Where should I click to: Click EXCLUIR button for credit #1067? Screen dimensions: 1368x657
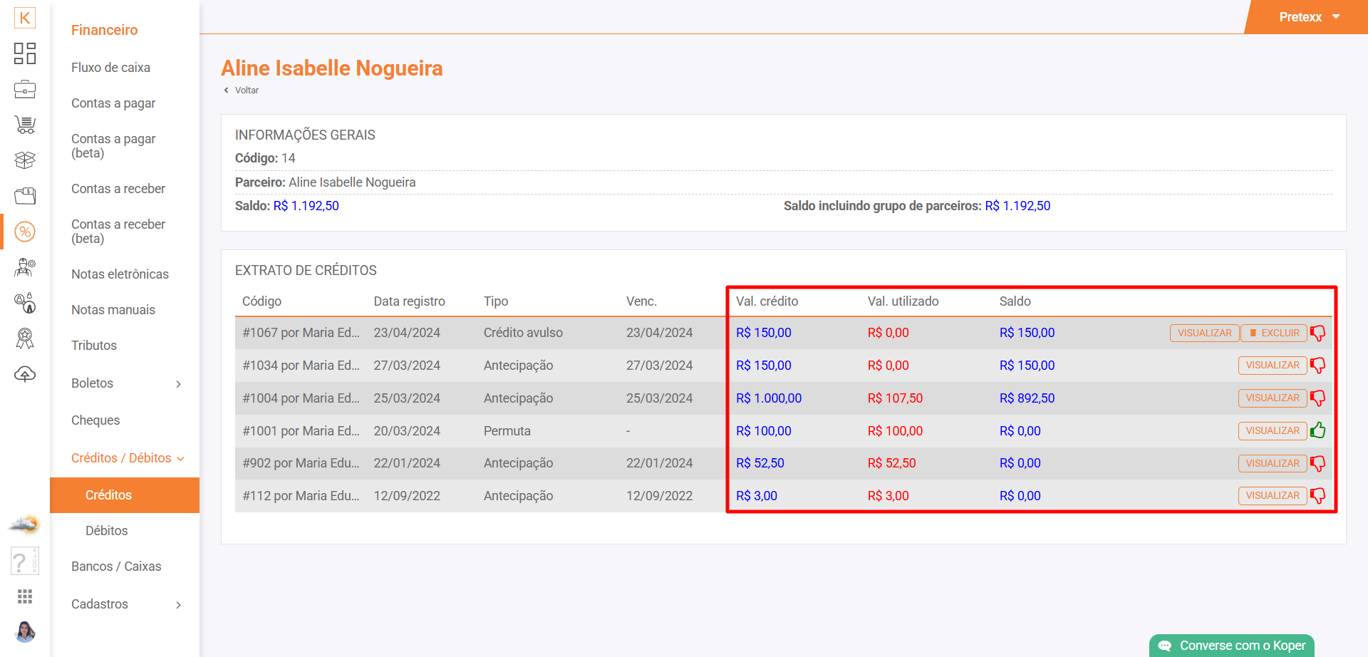point(1274,333)
